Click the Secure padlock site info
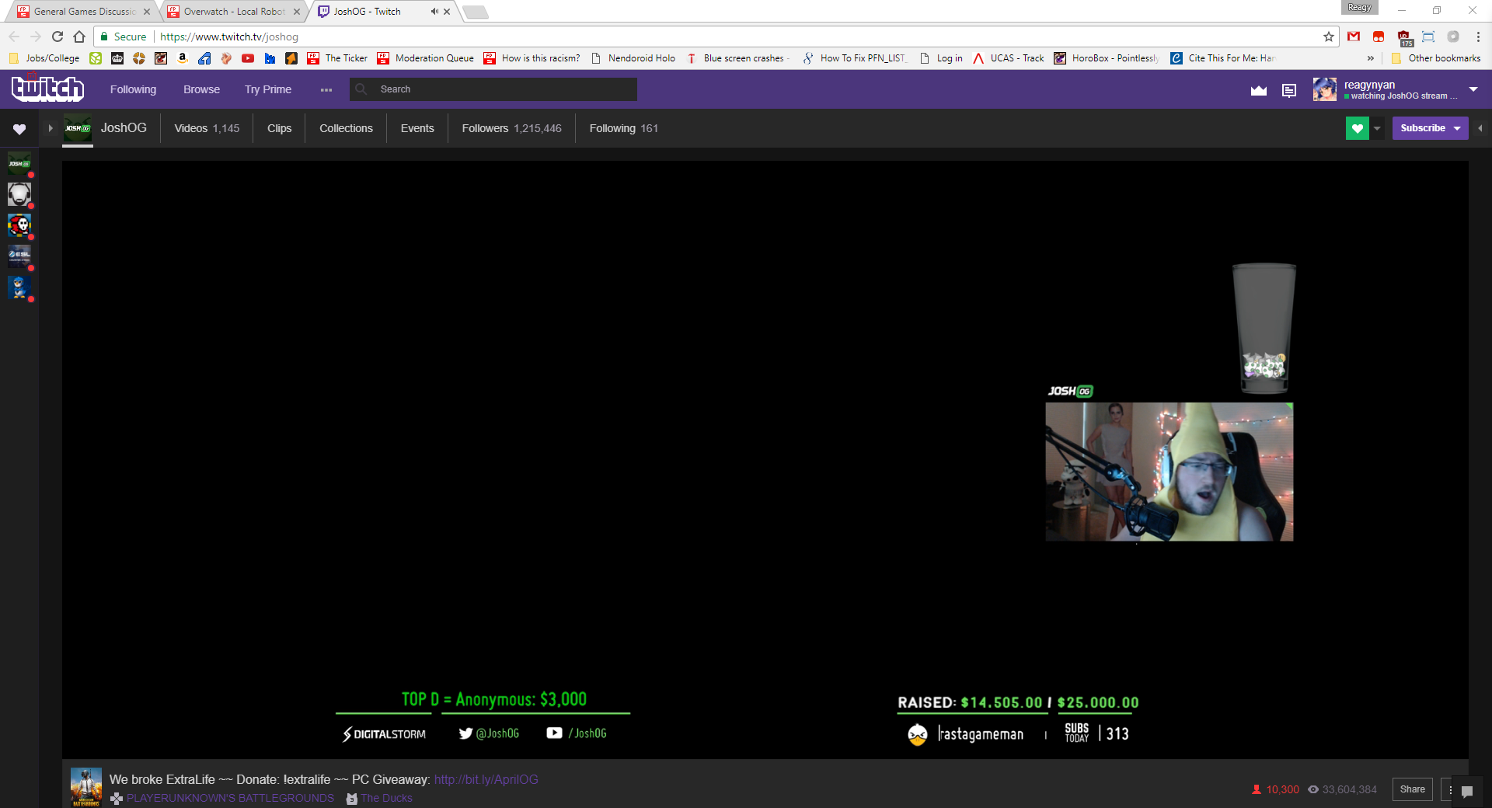The image size is (1492, 808). [124, 37]
